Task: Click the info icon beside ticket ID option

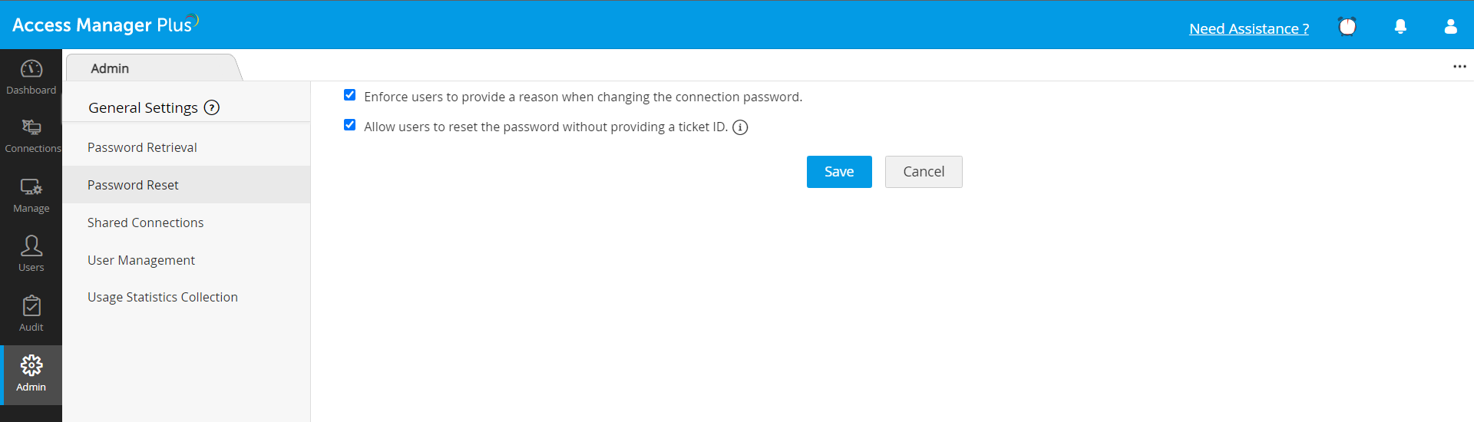Action: (x=740, y=127)
